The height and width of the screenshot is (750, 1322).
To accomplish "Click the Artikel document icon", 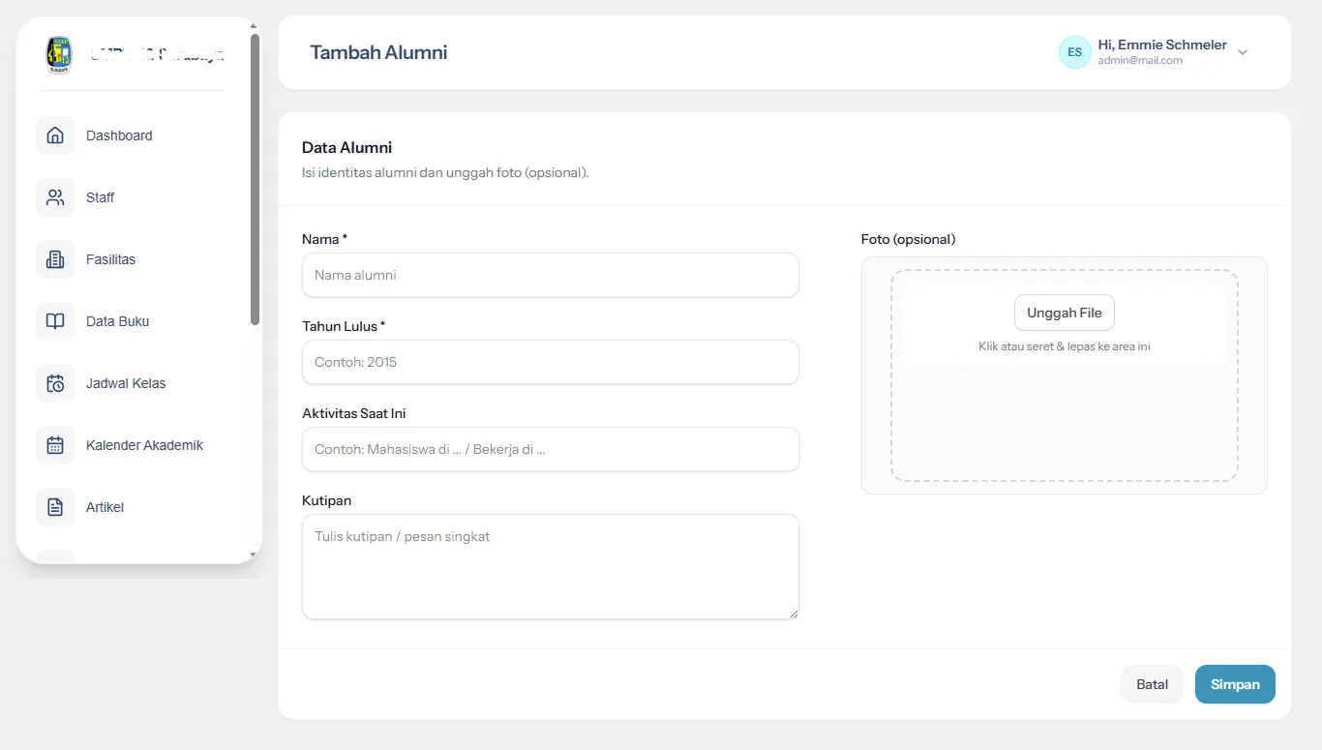I will [55, 507].
